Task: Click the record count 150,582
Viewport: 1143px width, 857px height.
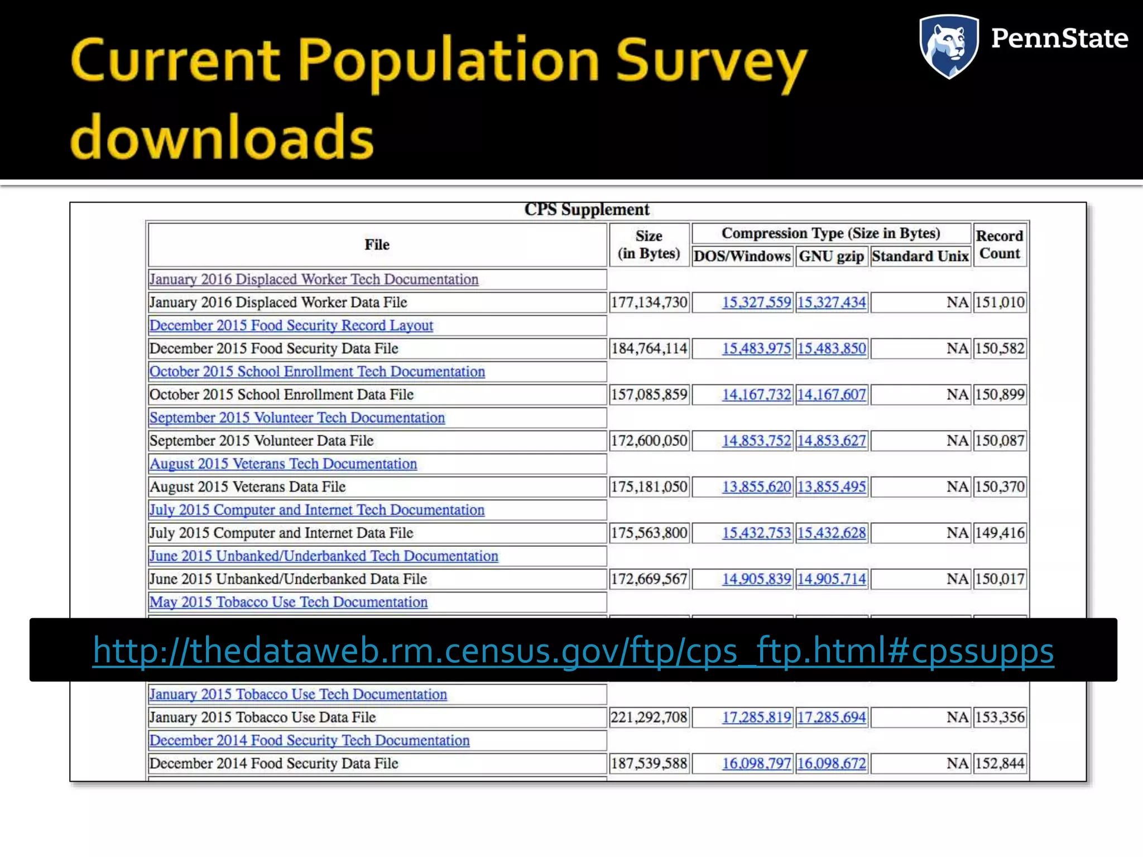Action: coord(1000,349)
